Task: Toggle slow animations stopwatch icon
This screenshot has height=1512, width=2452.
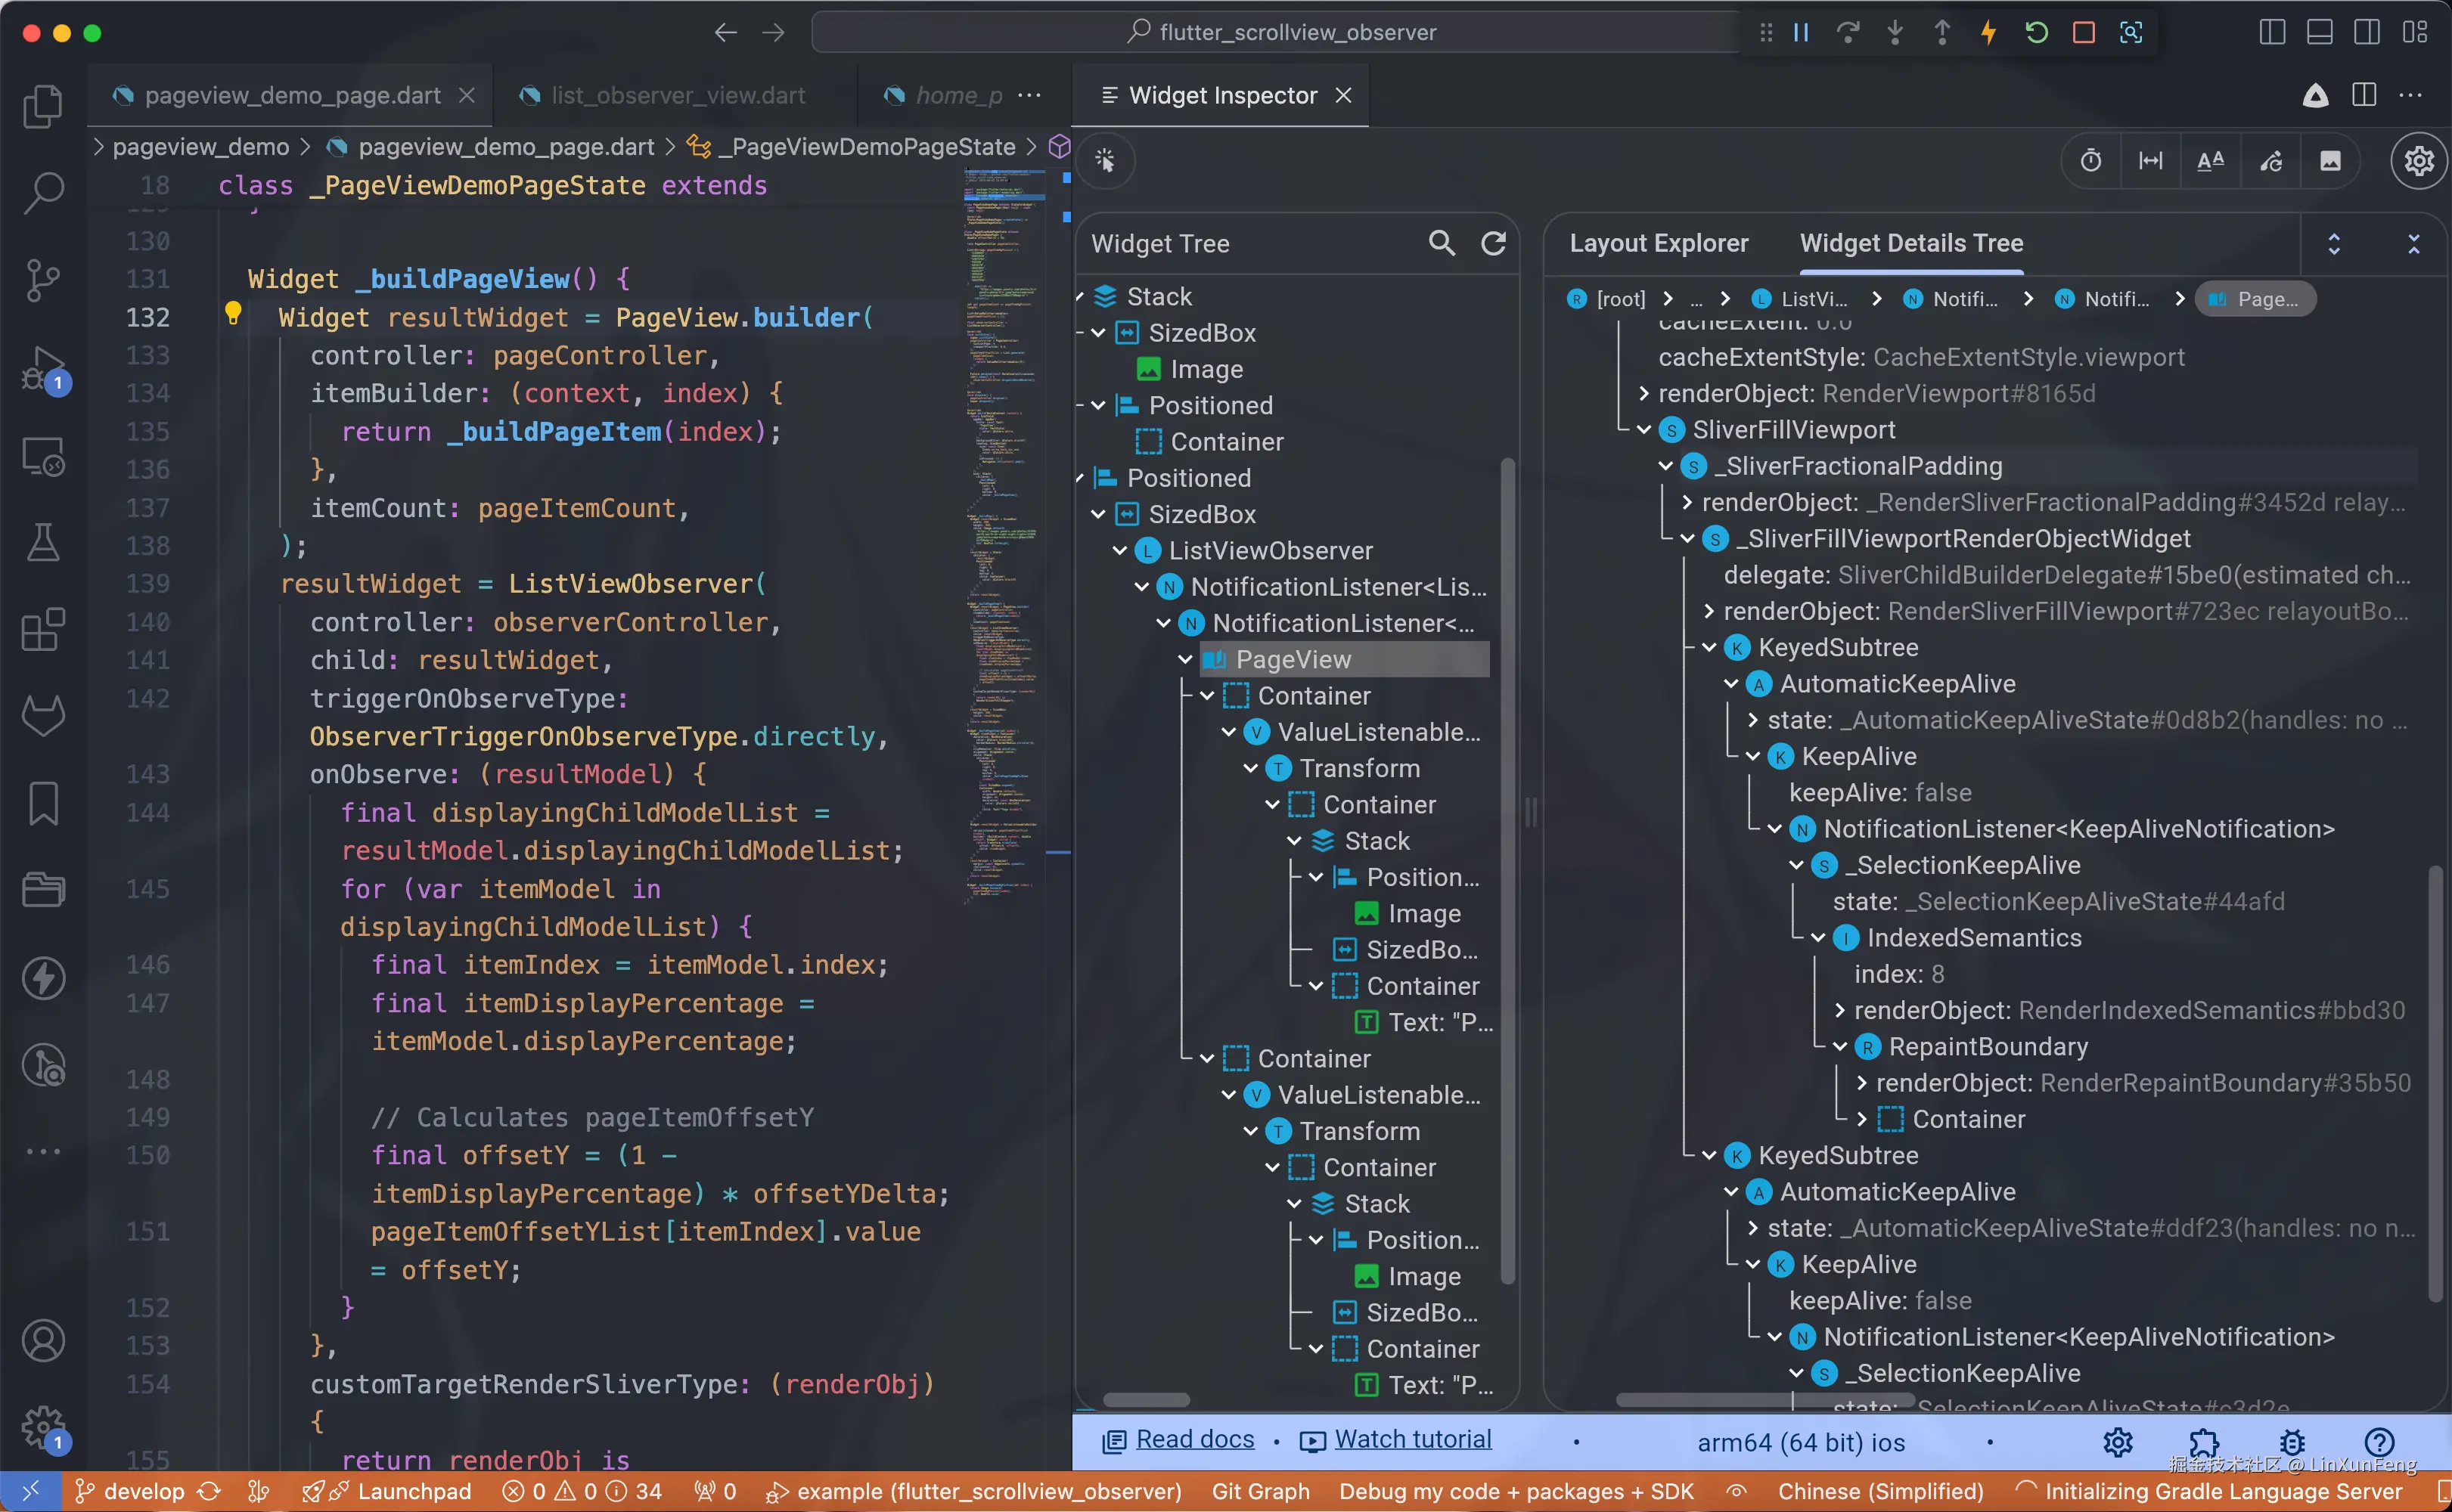Action: pos(2090,161)
